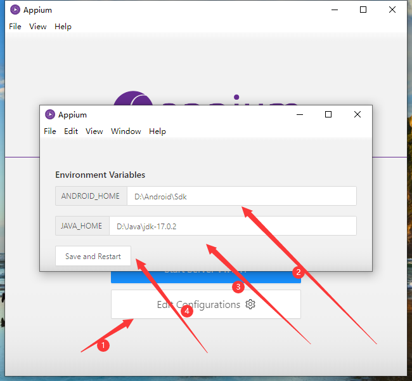The image size is (412, 381).
Task: Open View menu in back Appium window
Action: coord(38,26)
